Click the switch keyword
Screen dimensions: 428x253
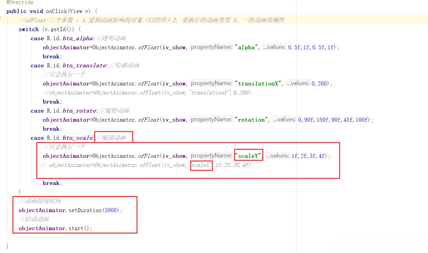click(x=29, y=29)
